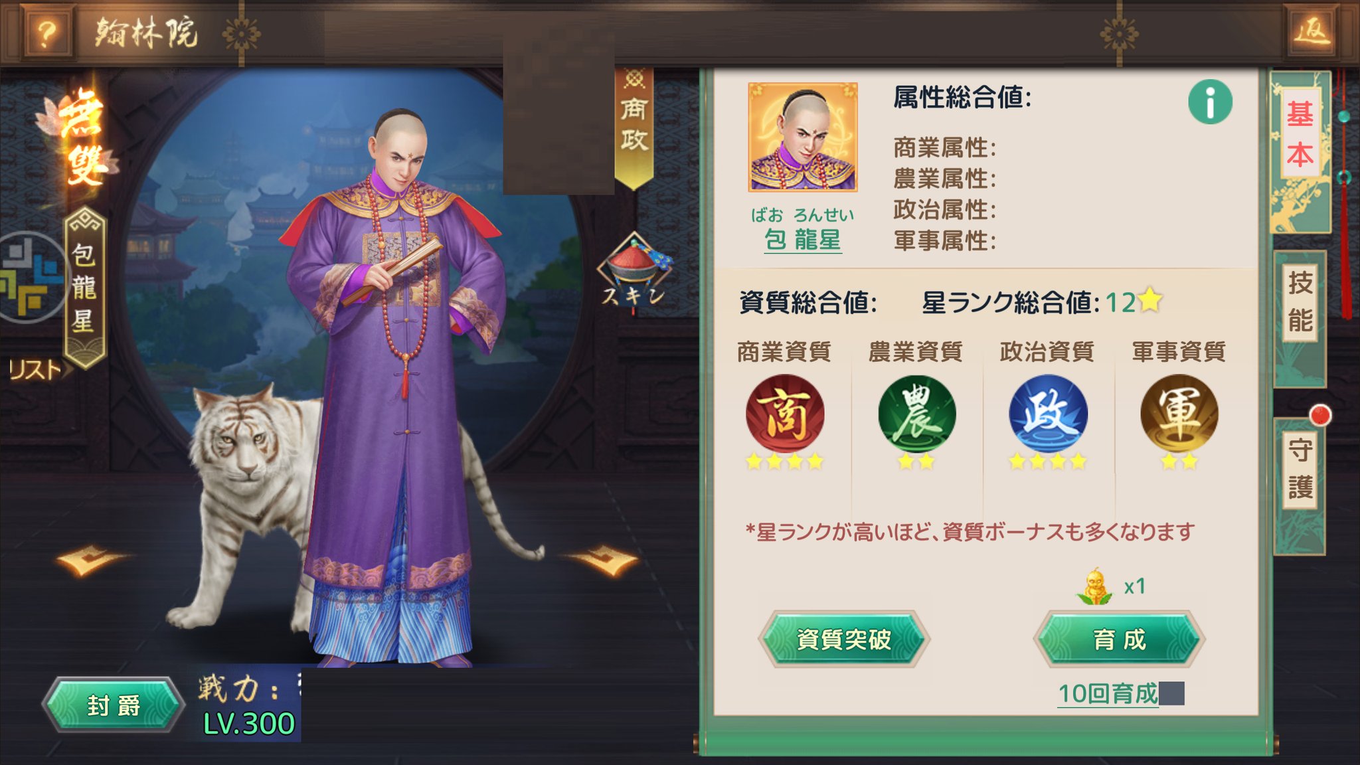Select the brown 軍 military aptitude icon

[x=1179, y=414]
